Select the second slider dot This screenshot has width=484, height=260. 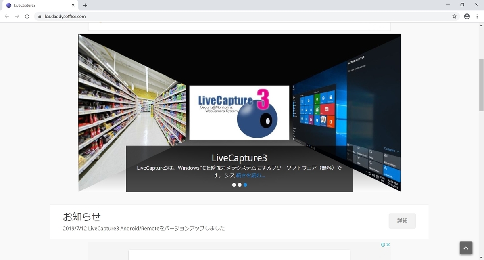tap(240, 185)
